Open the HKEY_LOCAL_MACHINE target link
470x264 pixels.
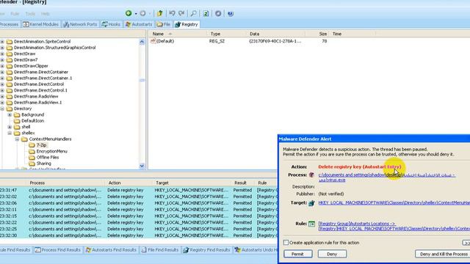point(394,203)
